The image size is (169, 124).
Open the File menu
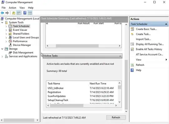coord(3,8)
